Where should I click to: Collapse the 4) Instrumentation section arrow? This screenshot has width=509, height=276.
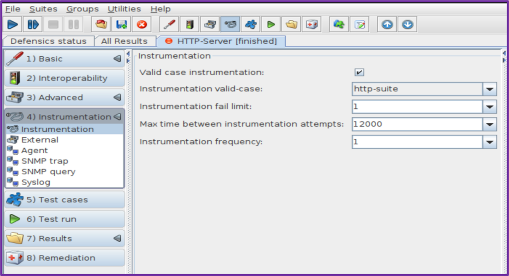click(117, 117)
